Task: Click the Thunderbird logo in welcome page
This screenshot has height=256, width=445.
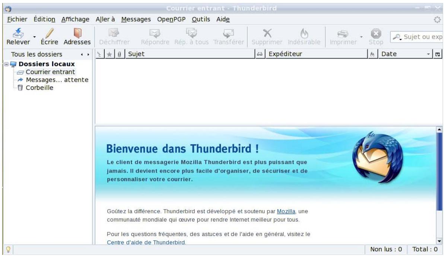Action: pyautogui.click(x=378, y=158)
